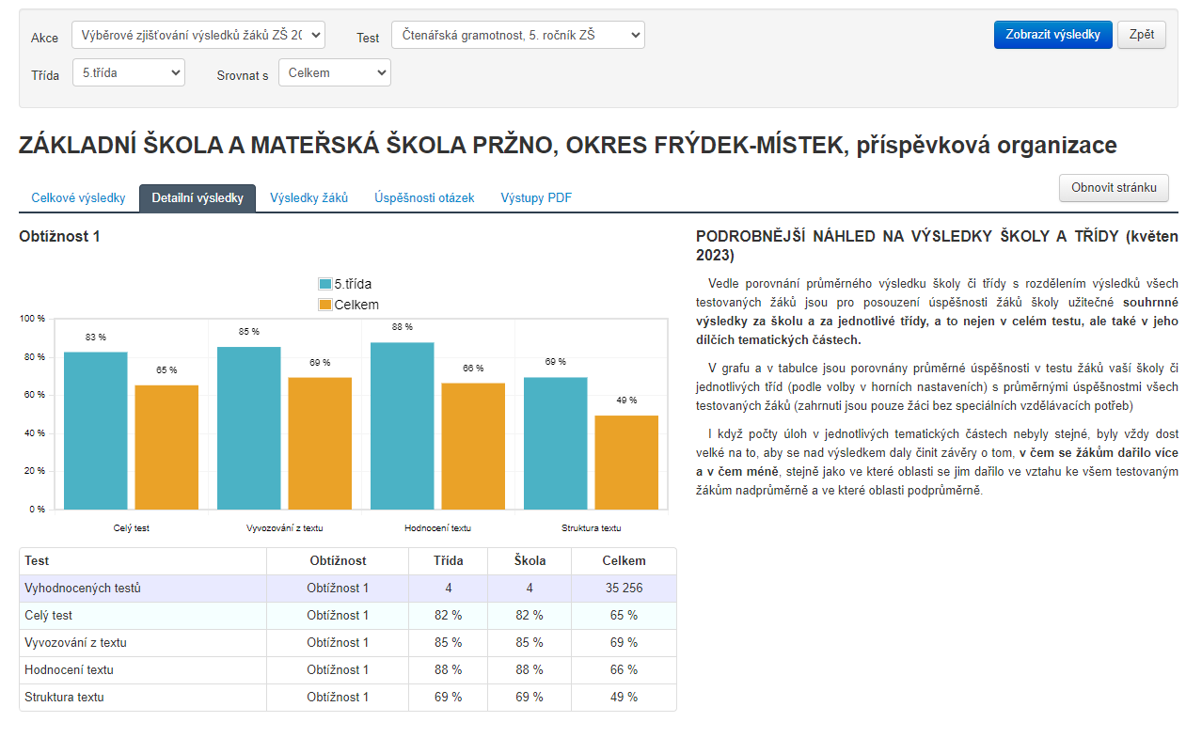Click Obnovit stránku button
Screen dimensions: 1186x738
pyautogui.click(x=1114, y=187)
